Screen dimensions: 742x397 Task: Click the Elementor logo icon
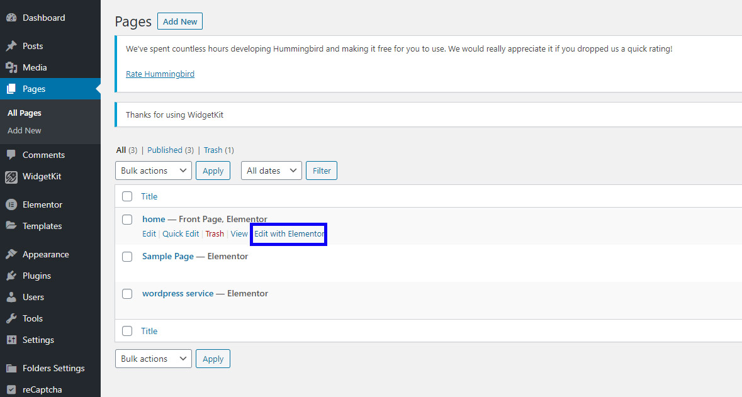point(11,205)
